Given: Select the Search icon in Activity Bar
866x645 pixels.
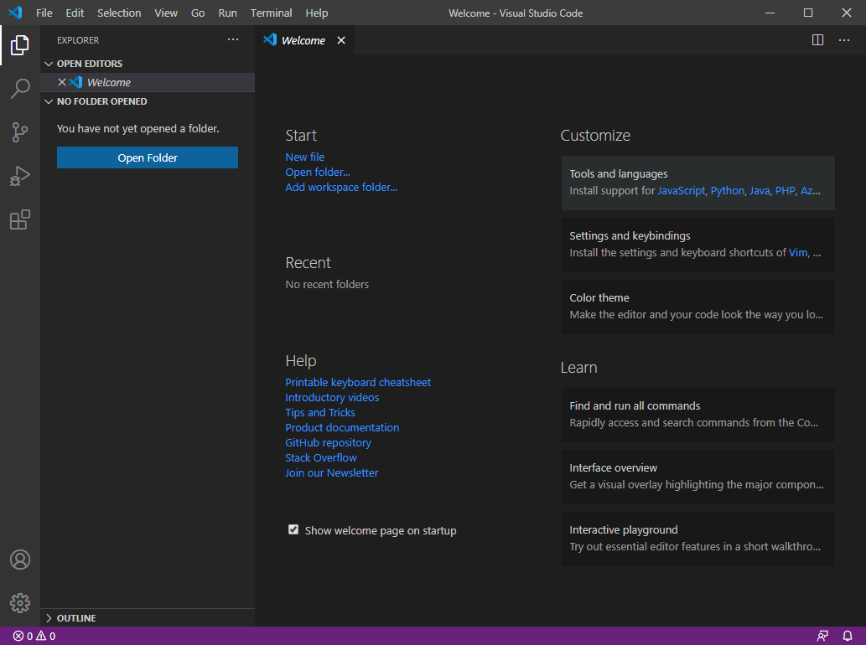Looking at the screenshot, I should [19, 89].
